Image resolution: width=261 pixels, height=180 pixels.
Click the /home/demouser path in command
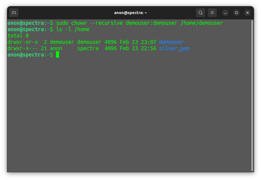(202, 23)
